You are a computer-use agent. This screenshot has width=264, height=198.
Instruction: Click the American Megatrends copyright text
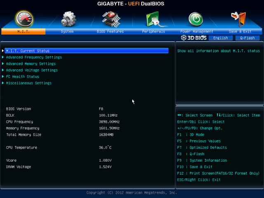pos(132,193)
